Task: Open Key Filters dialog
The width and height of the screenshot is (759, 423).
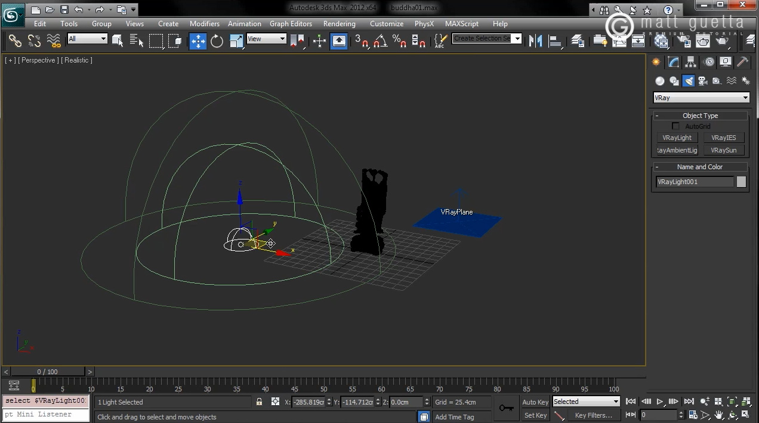Action: coord(593,415)
